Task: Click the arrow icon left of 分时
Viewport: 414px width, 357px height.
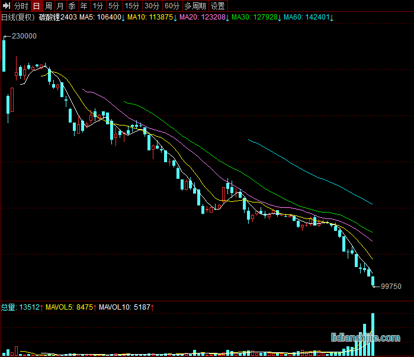Action: point(6,6)
